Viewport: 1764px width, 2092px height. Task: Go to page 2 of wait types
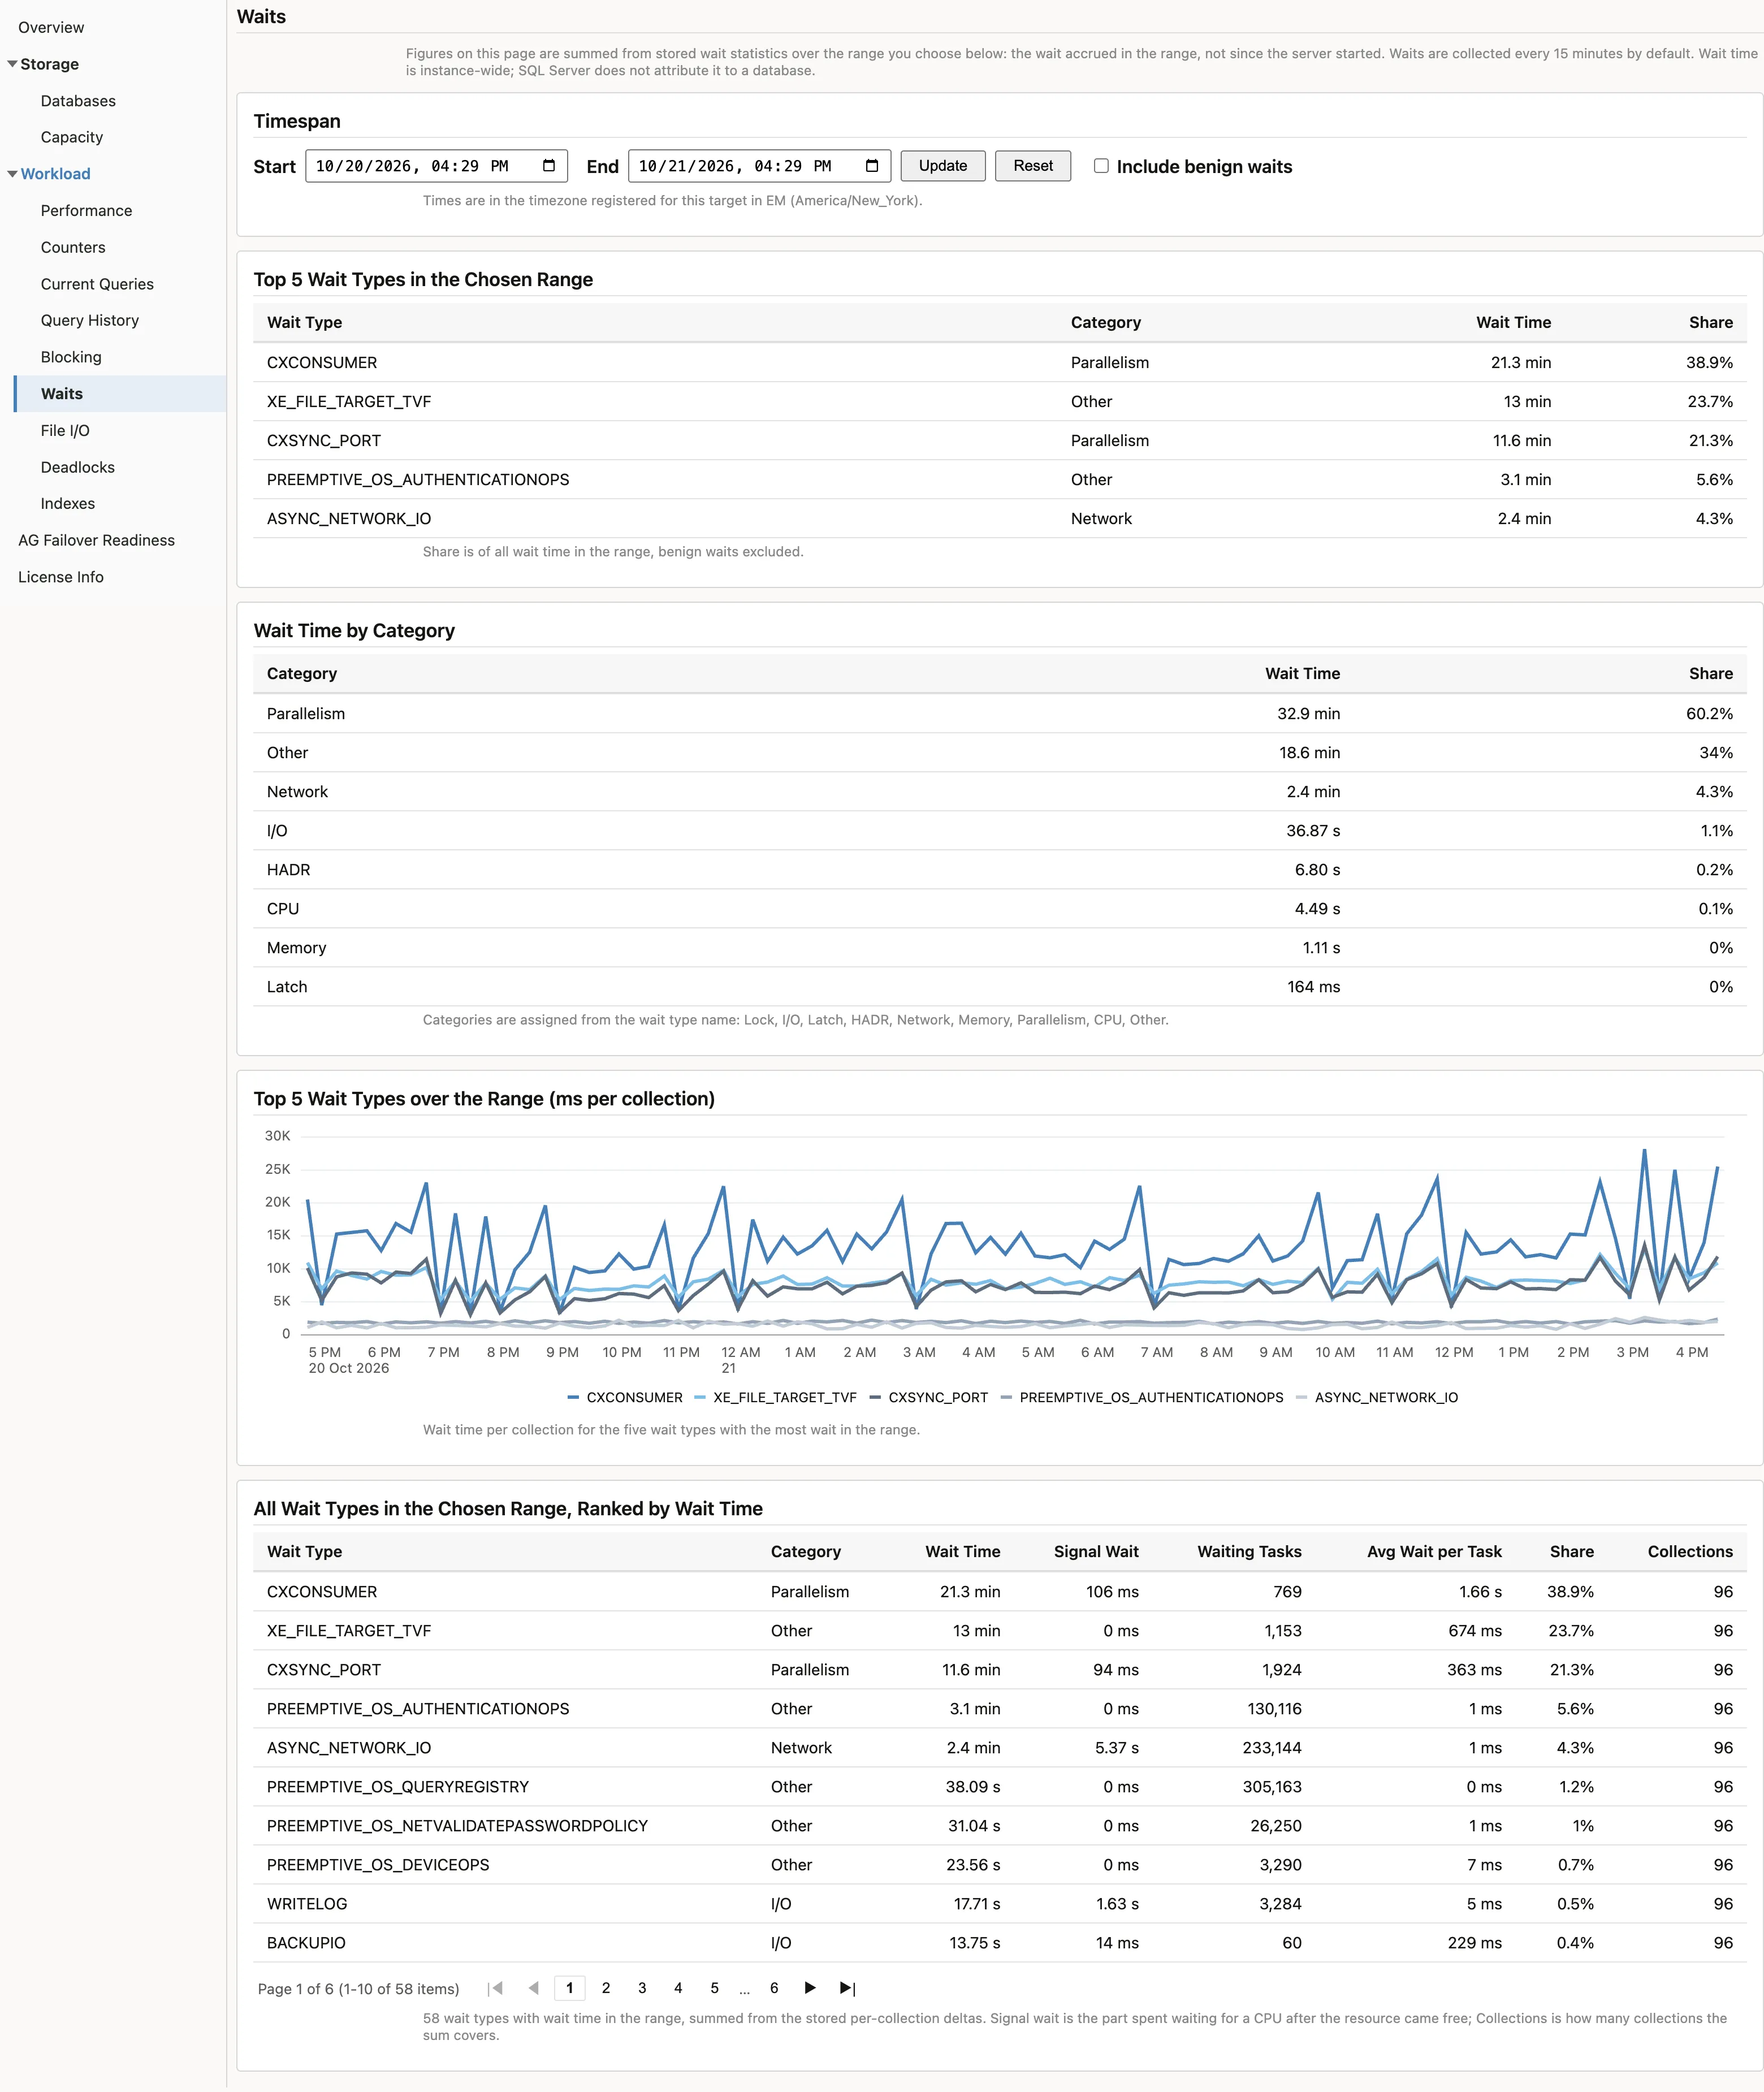[606, 1988]
